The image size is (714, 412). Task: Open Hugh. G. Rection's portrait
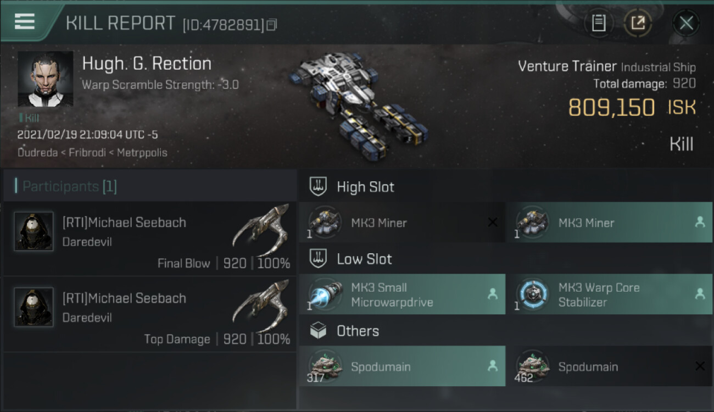[45, 79]
